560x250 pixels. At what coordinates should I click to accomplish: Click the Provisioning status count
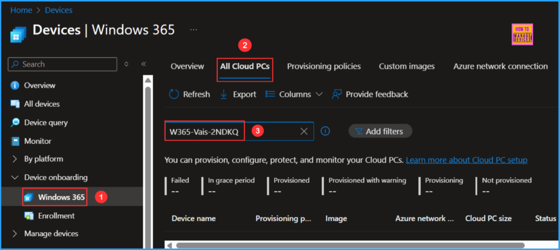429,191
